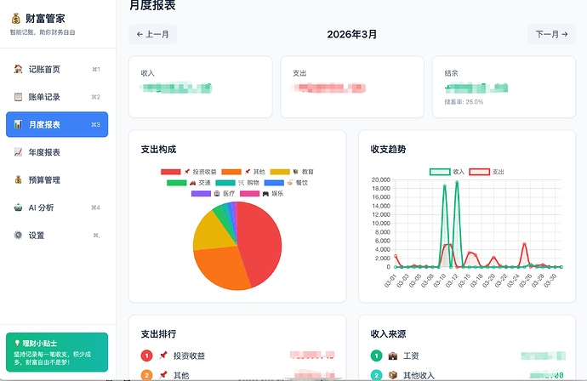Click the 收入来源 heading
The width and height of the screenshot is (587, 381).
click(x=388, y=334)
